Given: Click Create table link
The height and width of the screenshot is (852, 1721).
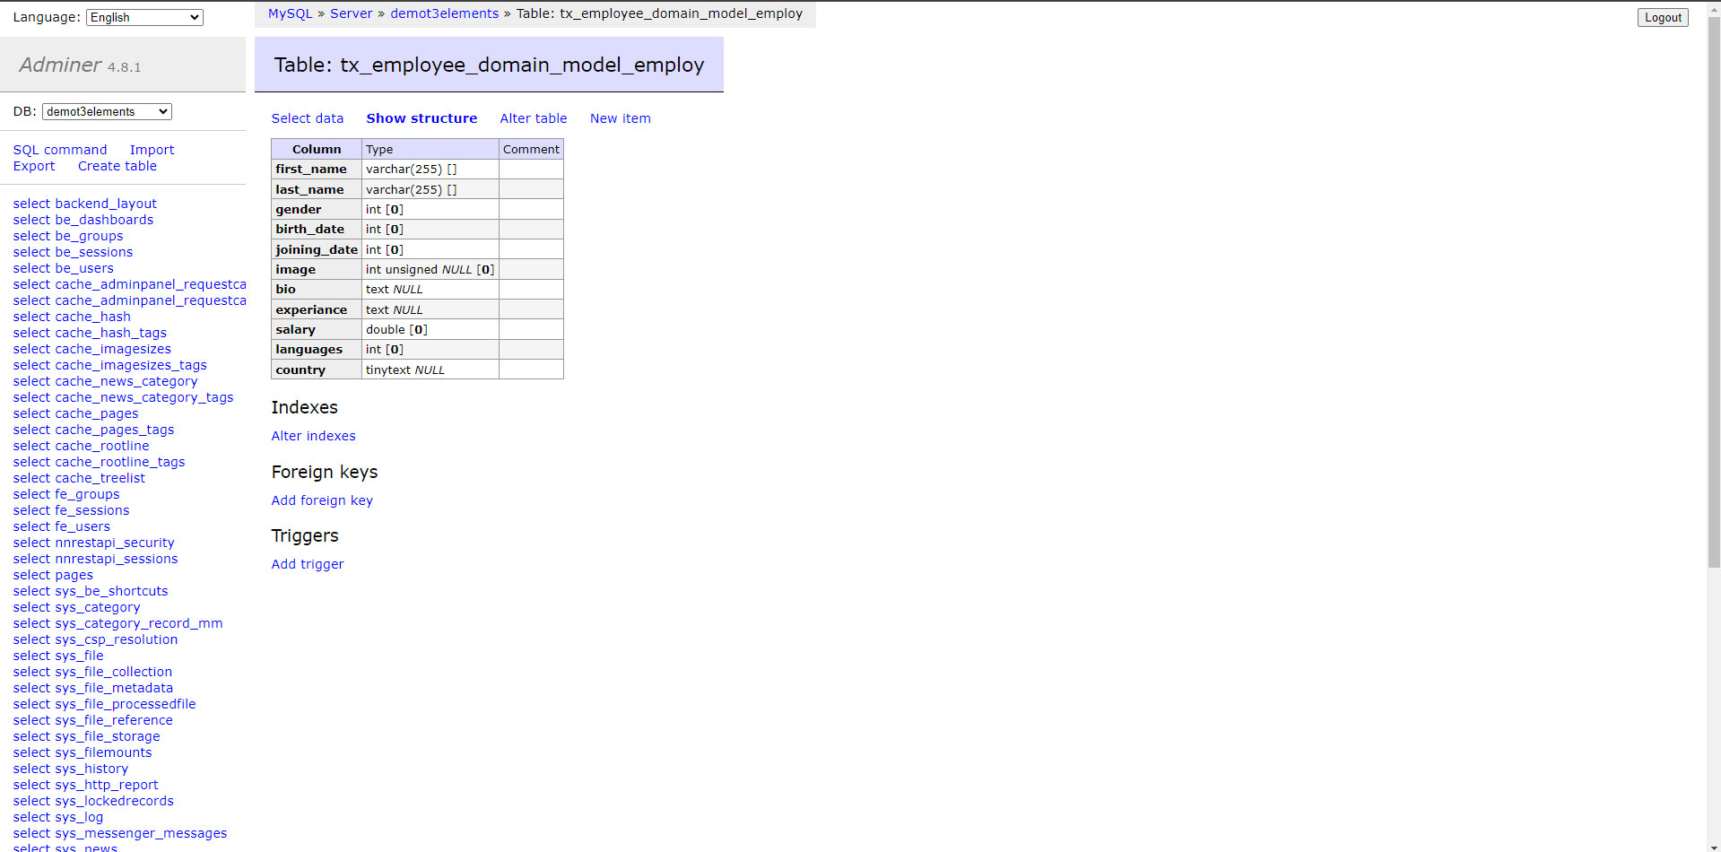Looking at the screenshot, I should (x=117, y=166).
